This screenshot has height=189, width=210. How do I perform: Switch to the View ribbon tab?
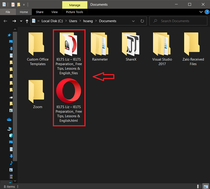click(x=55, y=12)
